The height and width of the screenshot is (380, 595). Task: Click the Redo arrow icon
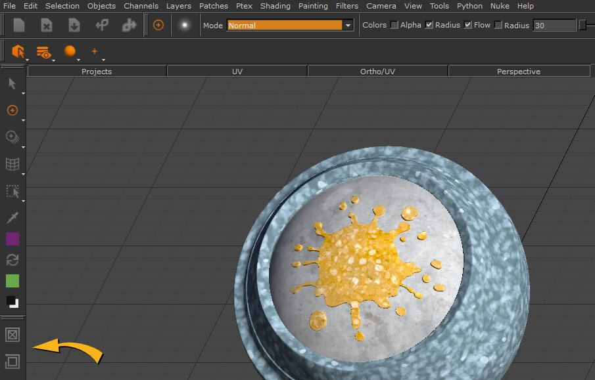(x=129, y=26)
